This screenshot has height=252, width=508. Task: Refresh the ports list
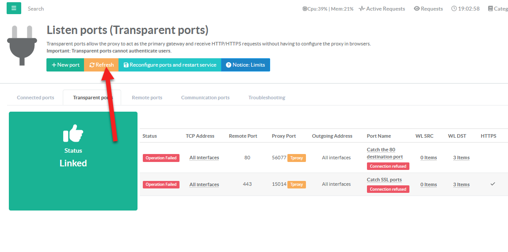pos(101,65)
